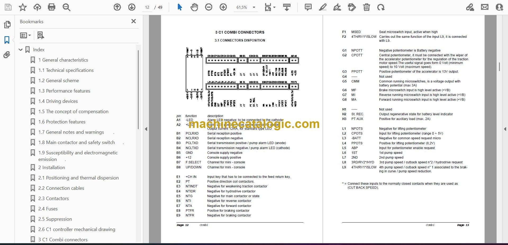Image resolution: width=508 pixels, height=245 pixels.
Task: Activate the selection arrow tool
Action: (x=180, y=7)
